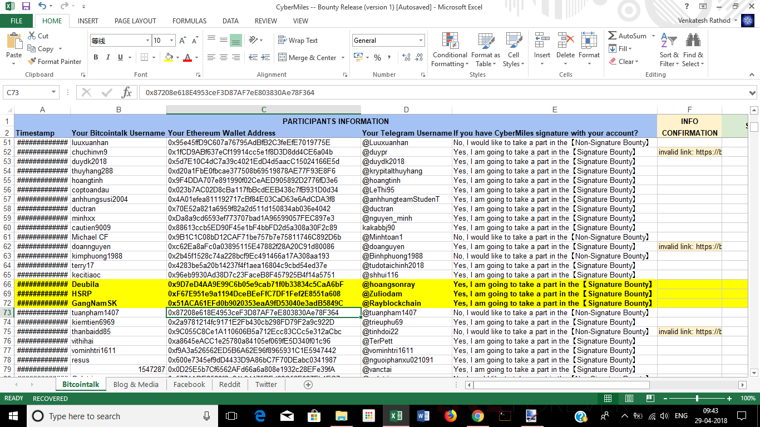Switch to the FORMULAS ribbon tab
Image resolution: width=760 pixels, height=427 pixels.
pyautogui.click(x=189, y=21)
